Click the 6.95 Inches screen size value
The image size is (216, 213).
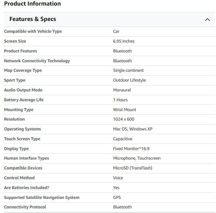pyautogui.click(x=124, y=41)
